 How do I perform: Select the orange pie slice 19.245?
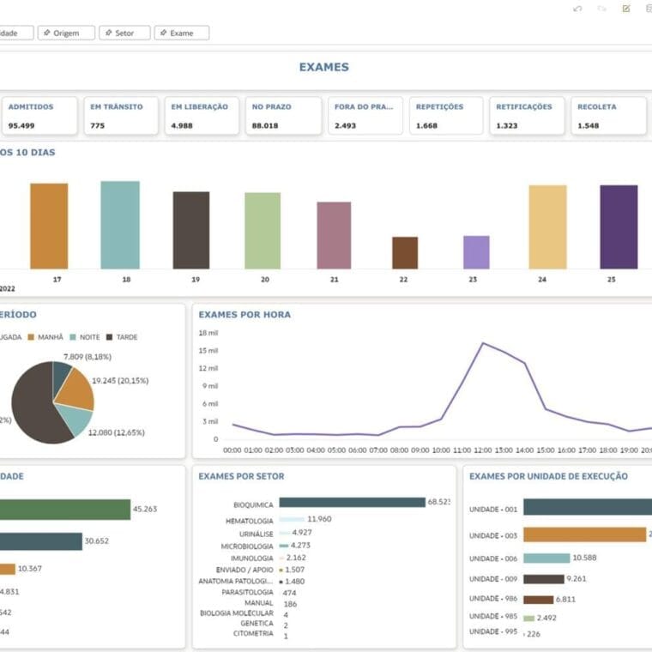pyautogui.click(x=77, y=388)
